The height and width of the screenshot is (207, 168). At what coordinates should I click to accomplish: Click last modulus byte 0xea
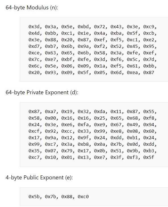(x=132, y=73)
